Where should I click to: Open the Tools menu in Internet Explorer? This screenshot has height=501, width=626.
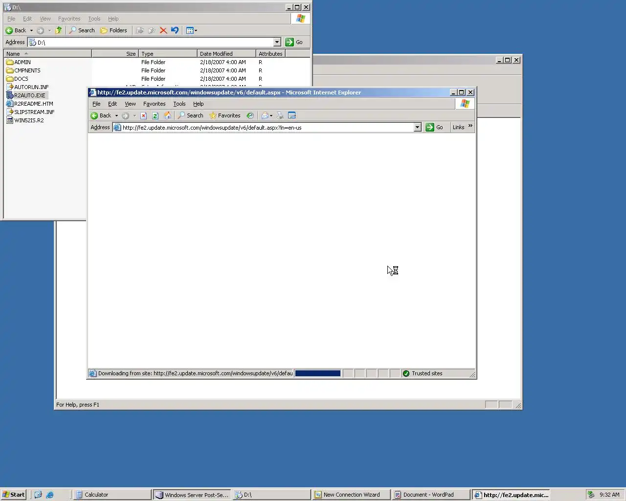(179, 104)
